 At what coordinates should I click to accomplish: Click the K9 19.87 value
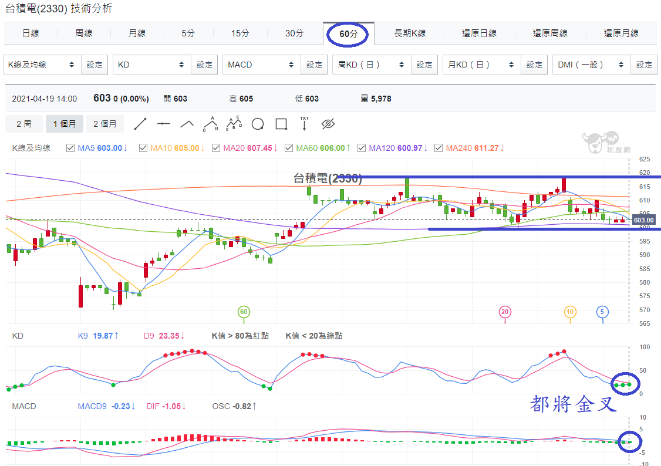point(98,336)
